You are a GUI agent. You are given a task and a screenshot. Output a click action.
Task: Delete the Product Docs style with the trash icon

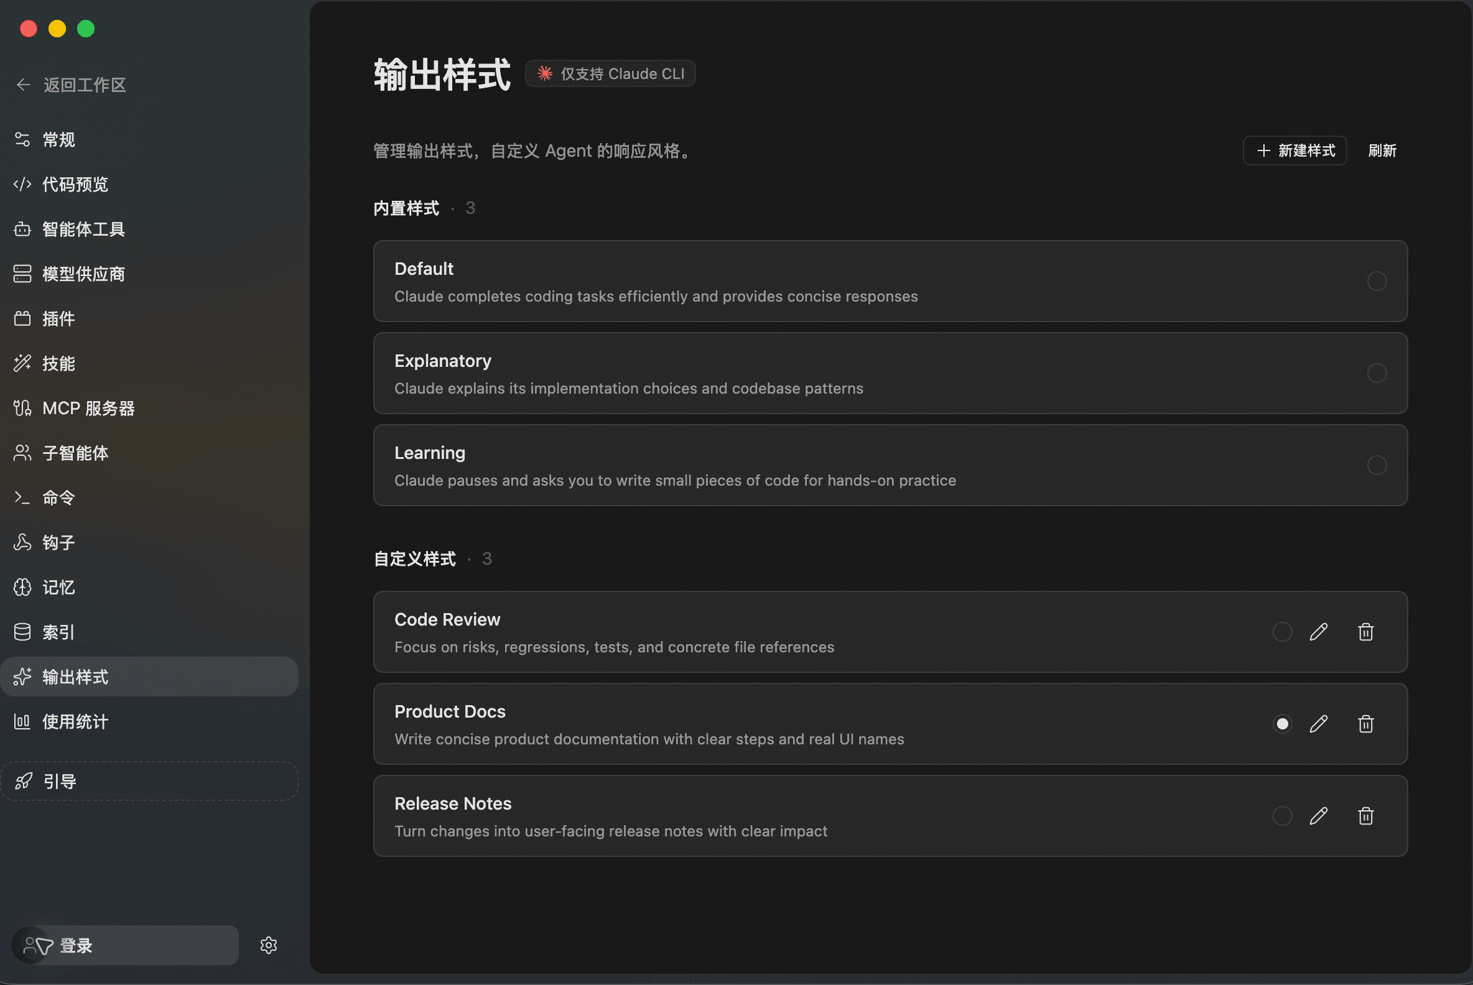point(1365,724)
